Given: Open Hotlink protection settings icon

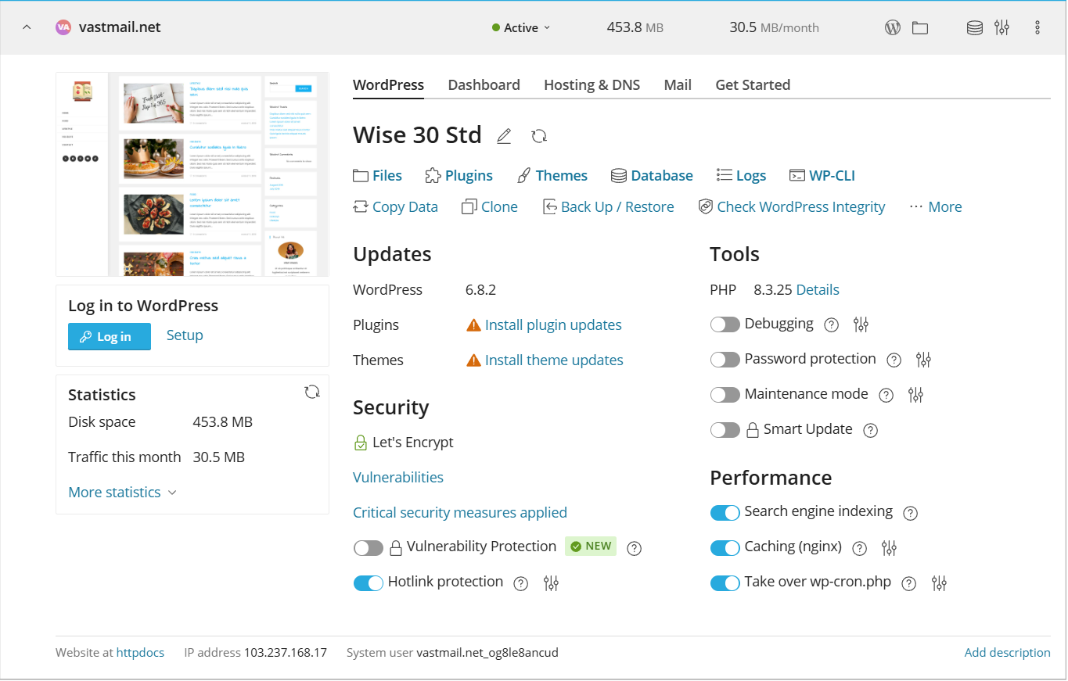Looking at the screenshot, I should [552, 583].
